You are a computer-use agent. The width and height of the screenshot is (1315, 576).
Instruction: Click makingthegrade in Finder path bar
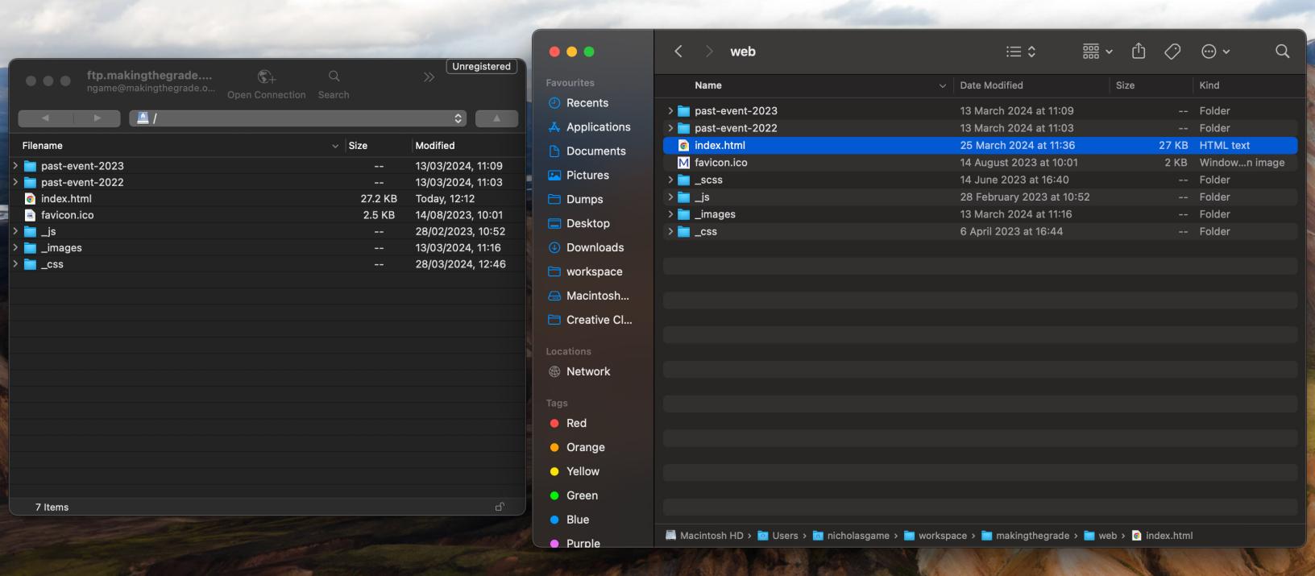tap(1025, 536)
